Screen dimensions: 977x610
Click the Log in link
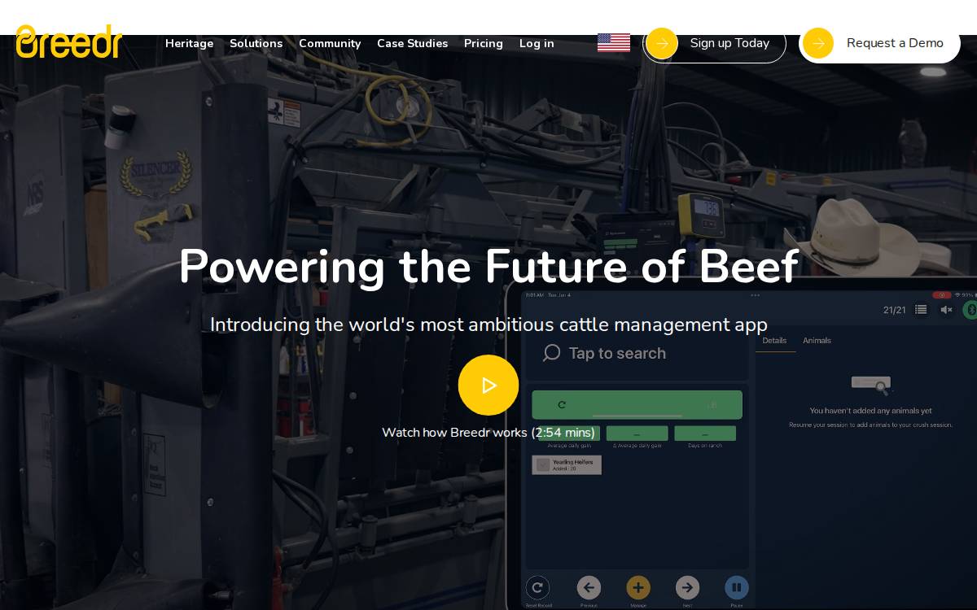[537, 44]
